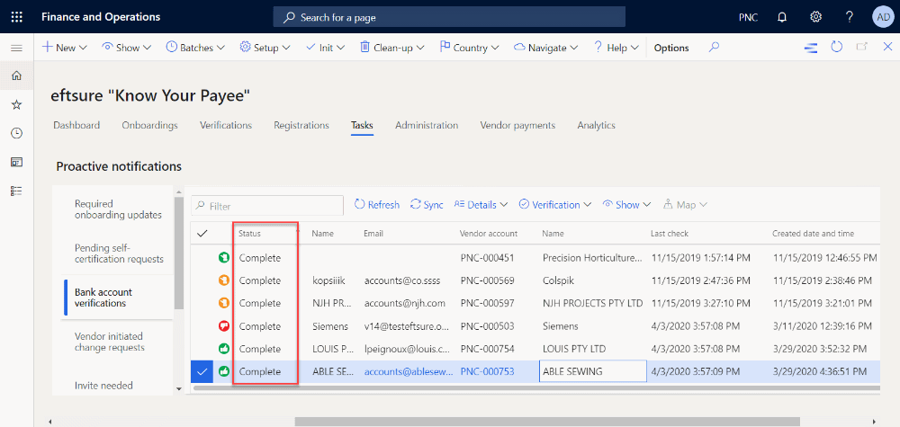
Task: Select Pending self-certification requests item
Action: tap(119, 254)
